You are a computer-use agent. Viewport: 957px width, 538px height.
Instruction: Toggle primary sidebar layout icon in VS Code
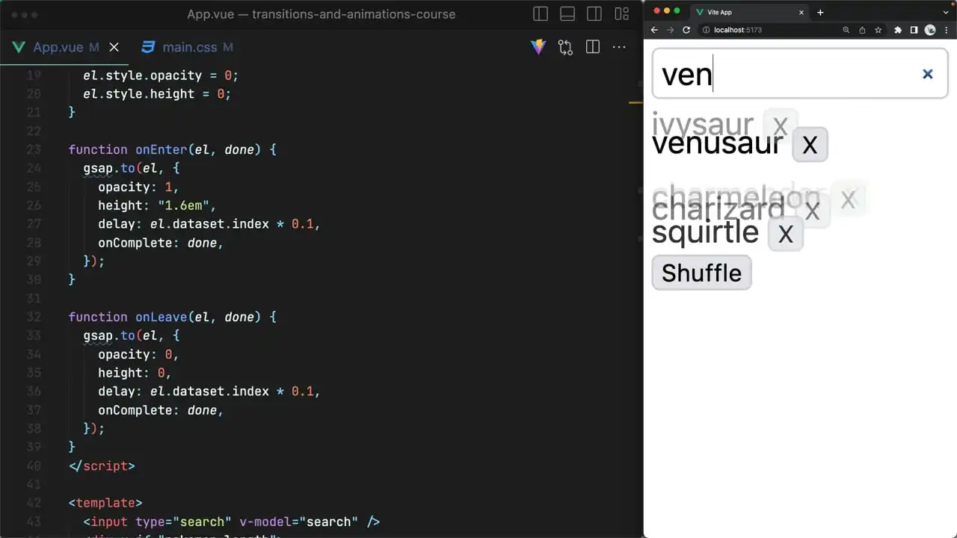coord(541,14)
